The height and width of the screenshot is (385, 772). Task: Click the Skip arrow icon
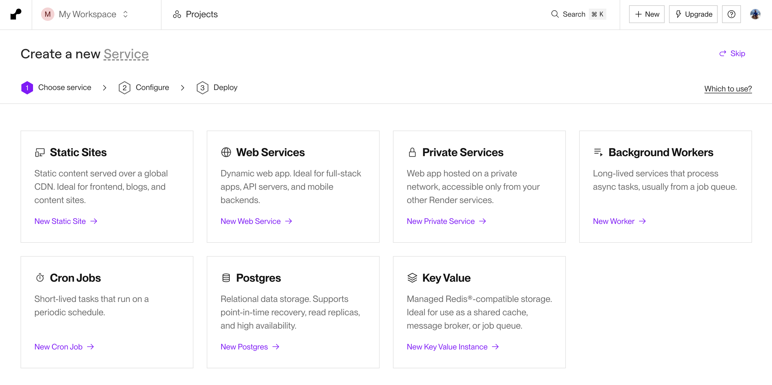coord(723,53)
